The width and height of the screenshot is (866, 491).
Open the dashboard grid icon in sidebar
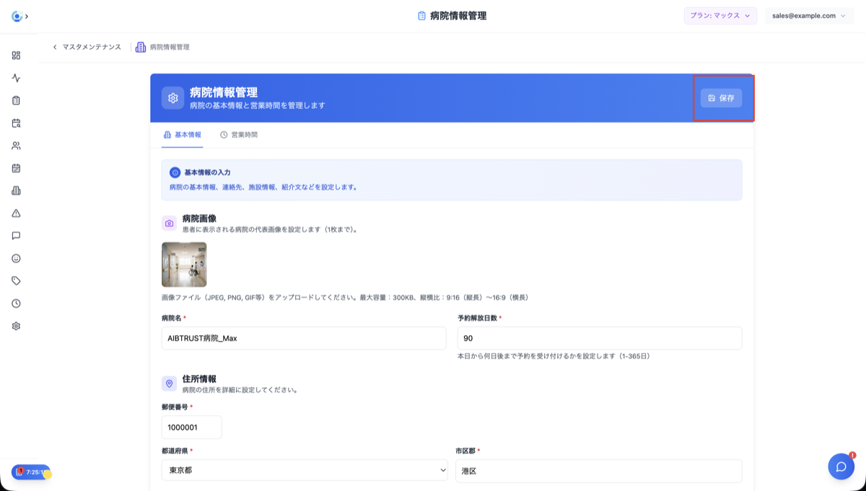(16, 54)
